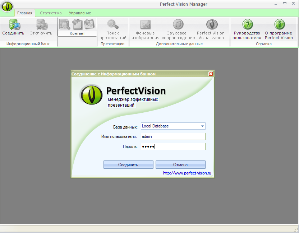Screen dimensions: 299x233
Task: Open content search document-magnifier icon
Action: (x=65, y=24)
